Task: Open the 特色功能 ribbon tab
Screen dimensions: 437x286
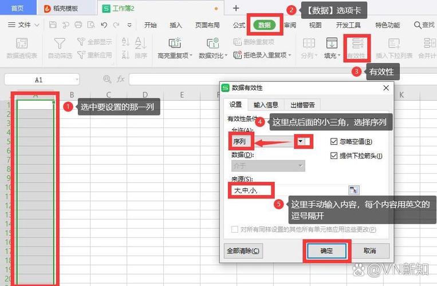Action: coord(387,25)
